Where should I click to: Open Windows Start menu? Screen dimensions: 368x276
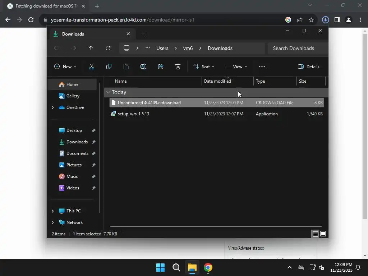[x=161, y=267]
